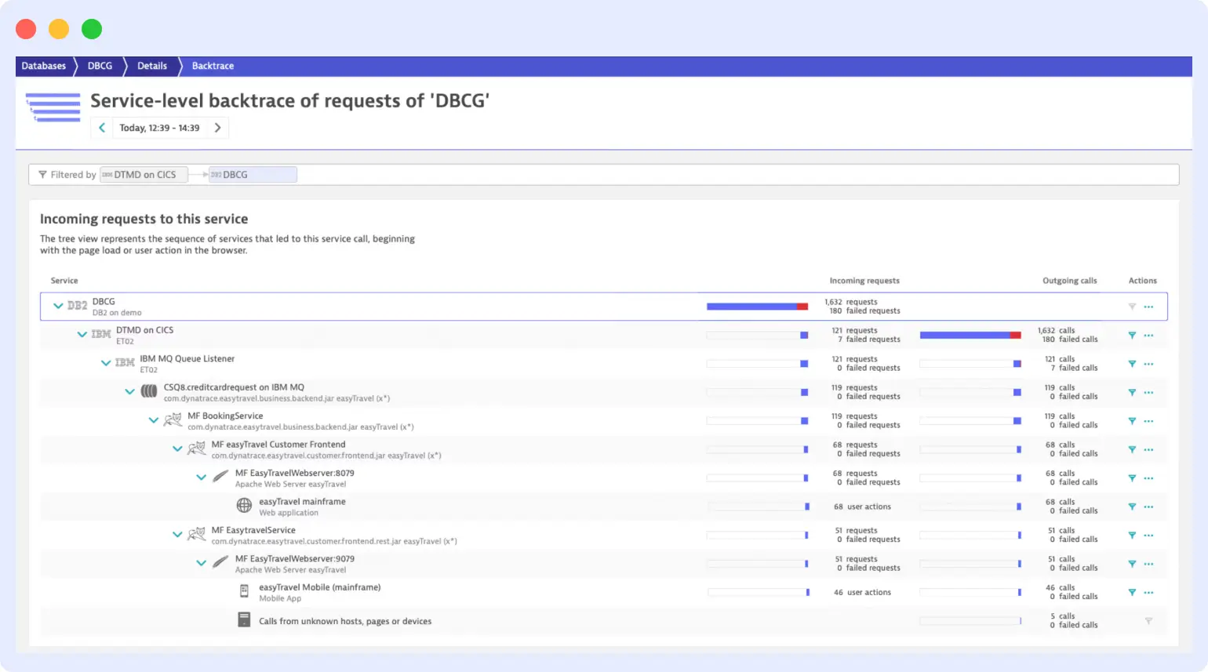
Task: Open MF easyTravel Customer Frontend name
Action: click(278, 445)
